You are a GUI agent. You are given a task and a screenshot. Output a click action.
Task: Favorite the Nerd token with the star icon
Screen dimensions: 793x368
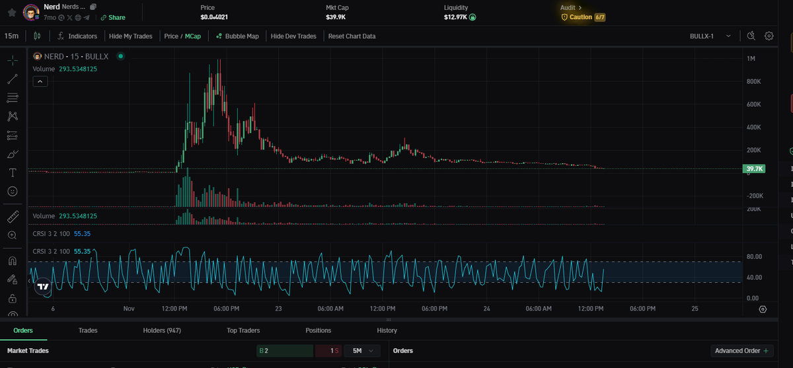(11, 12)
